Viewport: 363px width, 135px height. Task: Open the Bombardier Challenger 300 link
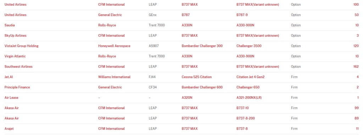tap(202, 46)
